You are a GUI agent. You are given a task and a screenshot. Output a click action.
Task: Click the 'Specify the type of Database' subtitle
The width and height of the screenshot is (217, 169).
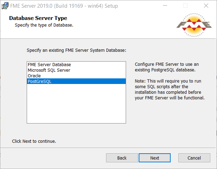click(44, 25)
